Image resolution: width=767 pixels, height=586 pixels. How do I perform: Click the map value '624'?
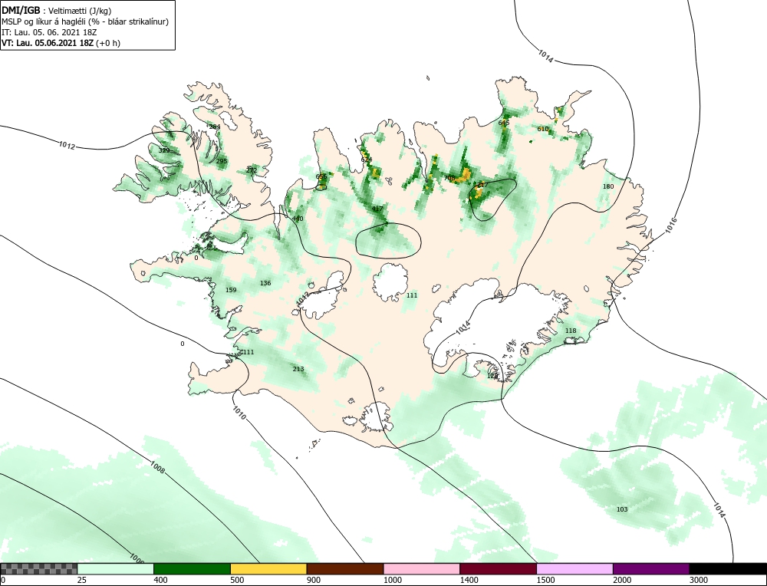[x=367, y=160]
